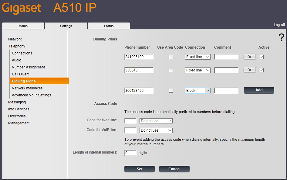Viewport: 287px width, 180px height.
Task: Select the Dialling Plans menu item
Action: click(39, 81)
